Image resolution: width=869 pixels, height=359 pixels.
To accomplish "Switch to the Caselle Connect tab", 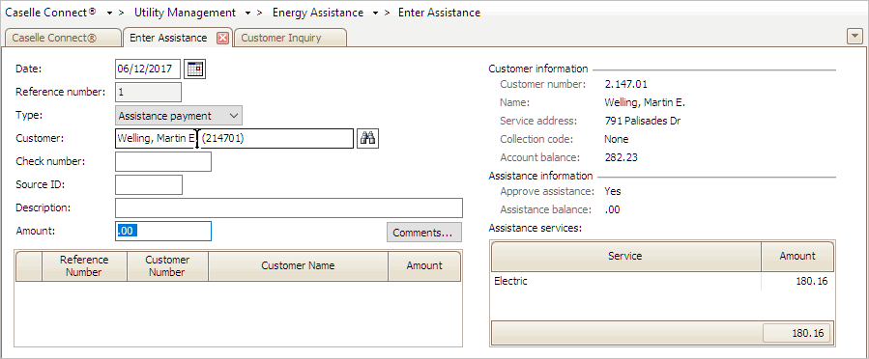I will (x=62, y=38).
